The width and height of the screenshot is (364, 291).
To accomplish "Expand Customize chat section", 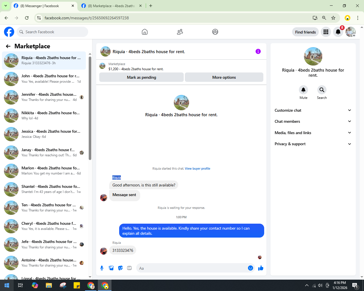I will 313,110.
